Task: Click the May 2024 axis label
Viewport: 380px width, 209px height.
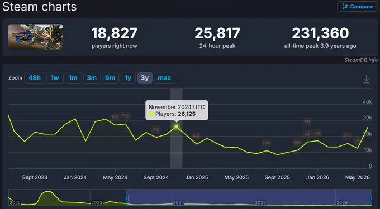Action: [115, 177]
